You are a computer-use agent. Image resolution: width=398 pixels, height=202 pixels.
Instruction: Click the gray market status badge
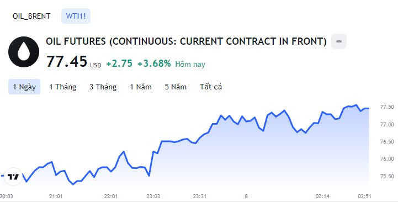[x=339, y=41]
